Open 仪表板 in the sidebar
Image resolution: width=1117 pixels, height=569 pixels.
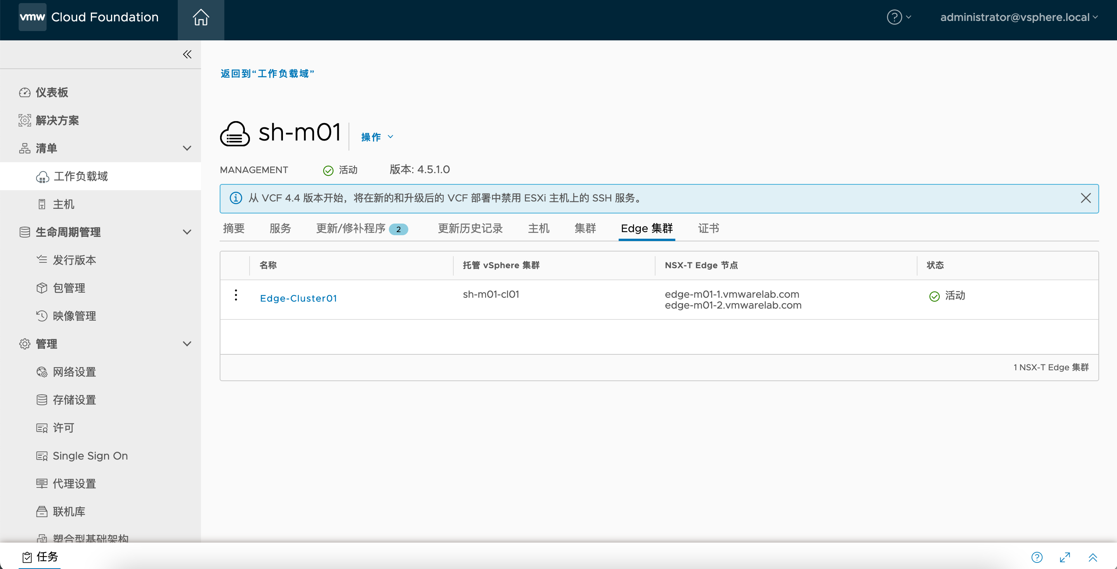tap(52, 92)
